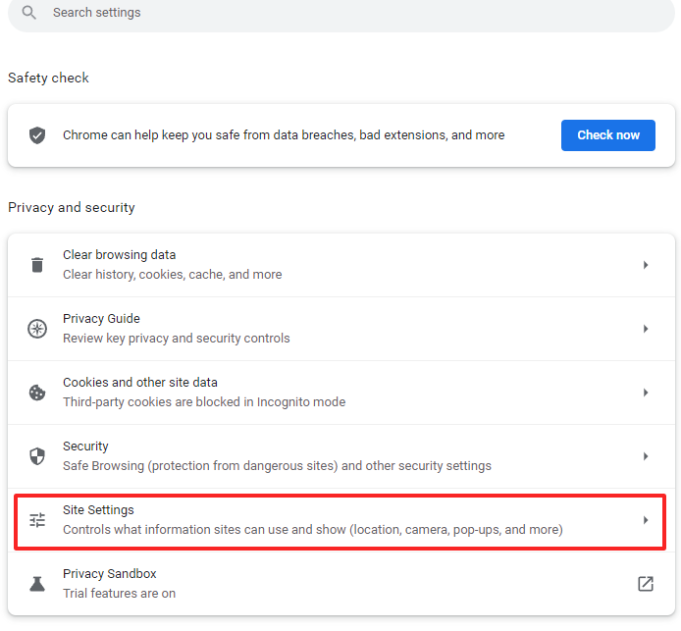Select 'Trial features are on' text
Image resolution: width=681 pixels, height=631 pixels.
(x=119, y=594)
